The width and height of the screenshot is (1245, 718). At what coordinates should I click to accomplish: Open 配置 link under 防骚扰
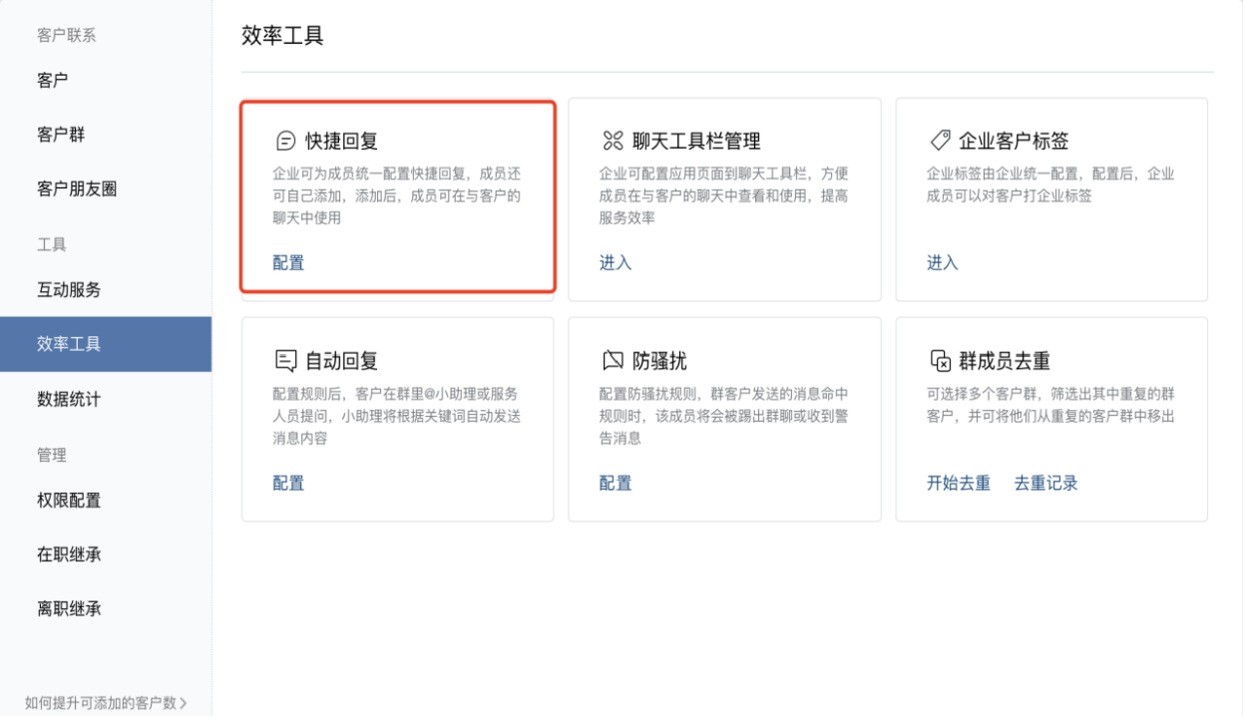pyautogui.click(x=616, y=484)
